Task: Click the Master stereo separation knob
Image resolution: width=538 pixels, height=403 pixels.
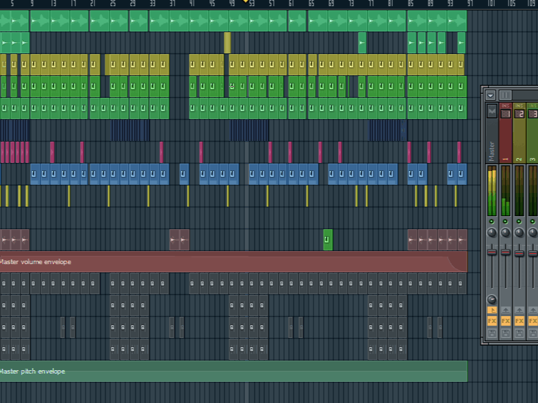Action: 491,300
